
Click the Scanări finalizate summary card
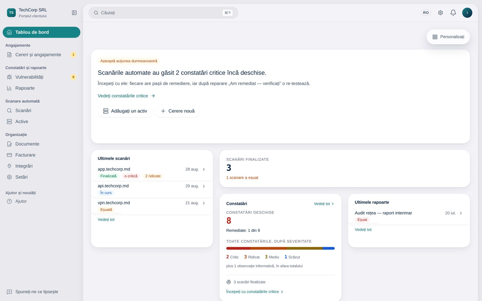point(345,169)
